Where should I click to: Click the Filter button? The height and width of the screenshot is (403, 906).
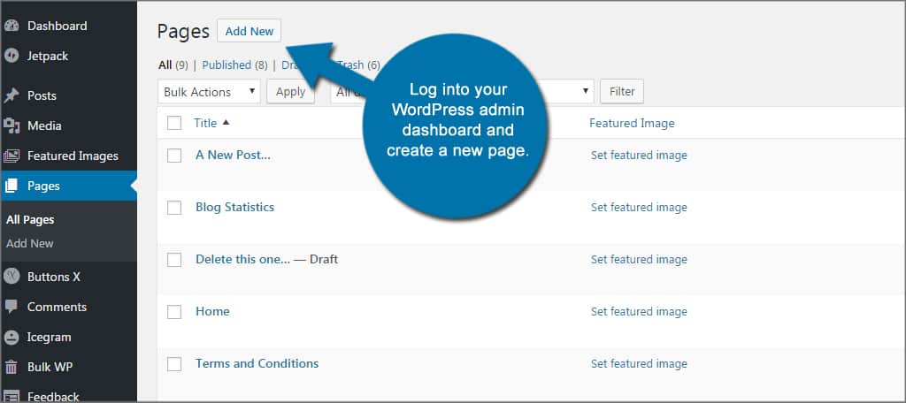pyautogui.click(x=622, y=91)
